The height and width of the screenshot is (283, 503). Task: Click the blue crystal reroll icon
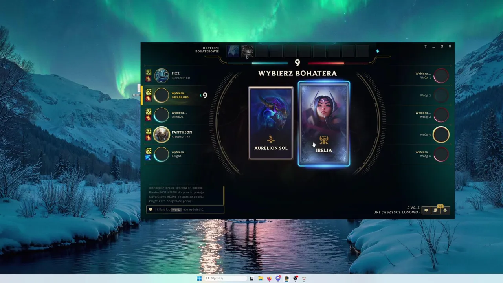pyautogui.click(x=377, y=51)
